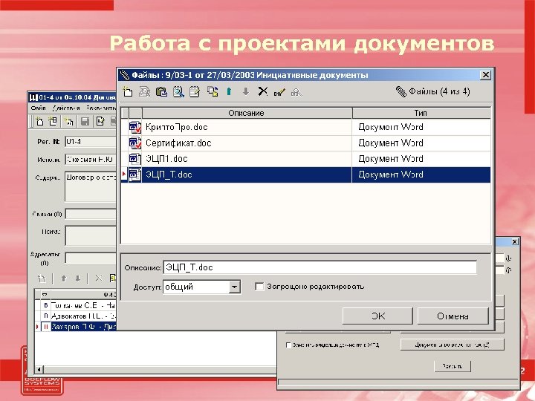Click the Рег. № field in background window
The height and width of the screenshot is (401, 535).
pos(91,142)
